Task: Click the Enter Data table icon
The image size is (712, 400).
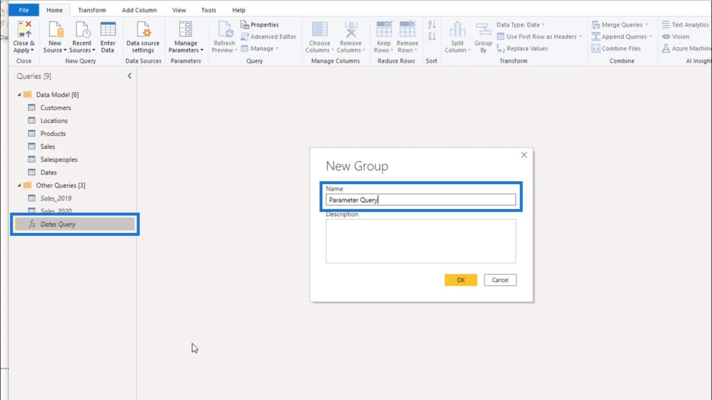Action: (x=108, y=30)
